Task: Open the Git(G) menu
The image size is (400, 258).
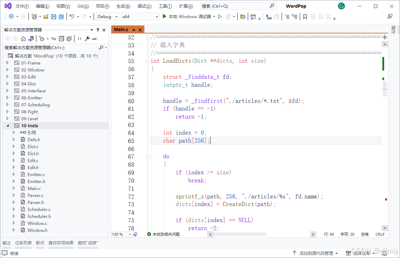Action: pyautogui.click(x=83, y=6)
